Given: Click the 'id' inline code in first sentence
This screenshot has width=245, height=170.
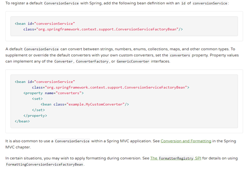Looking at the screenshot, I should (184, 3).
